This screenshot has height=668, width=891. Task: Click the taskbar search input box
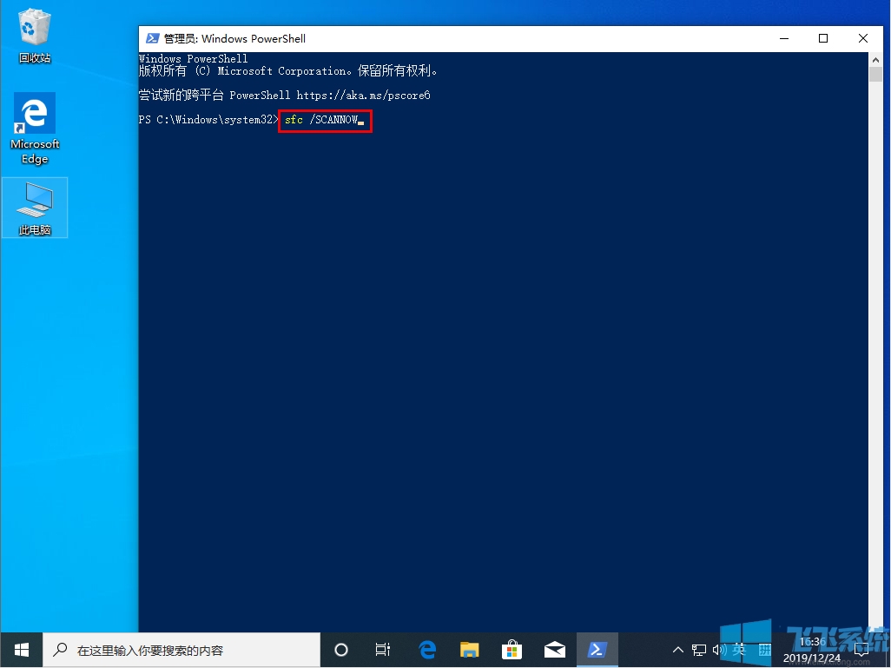(182, 650)
